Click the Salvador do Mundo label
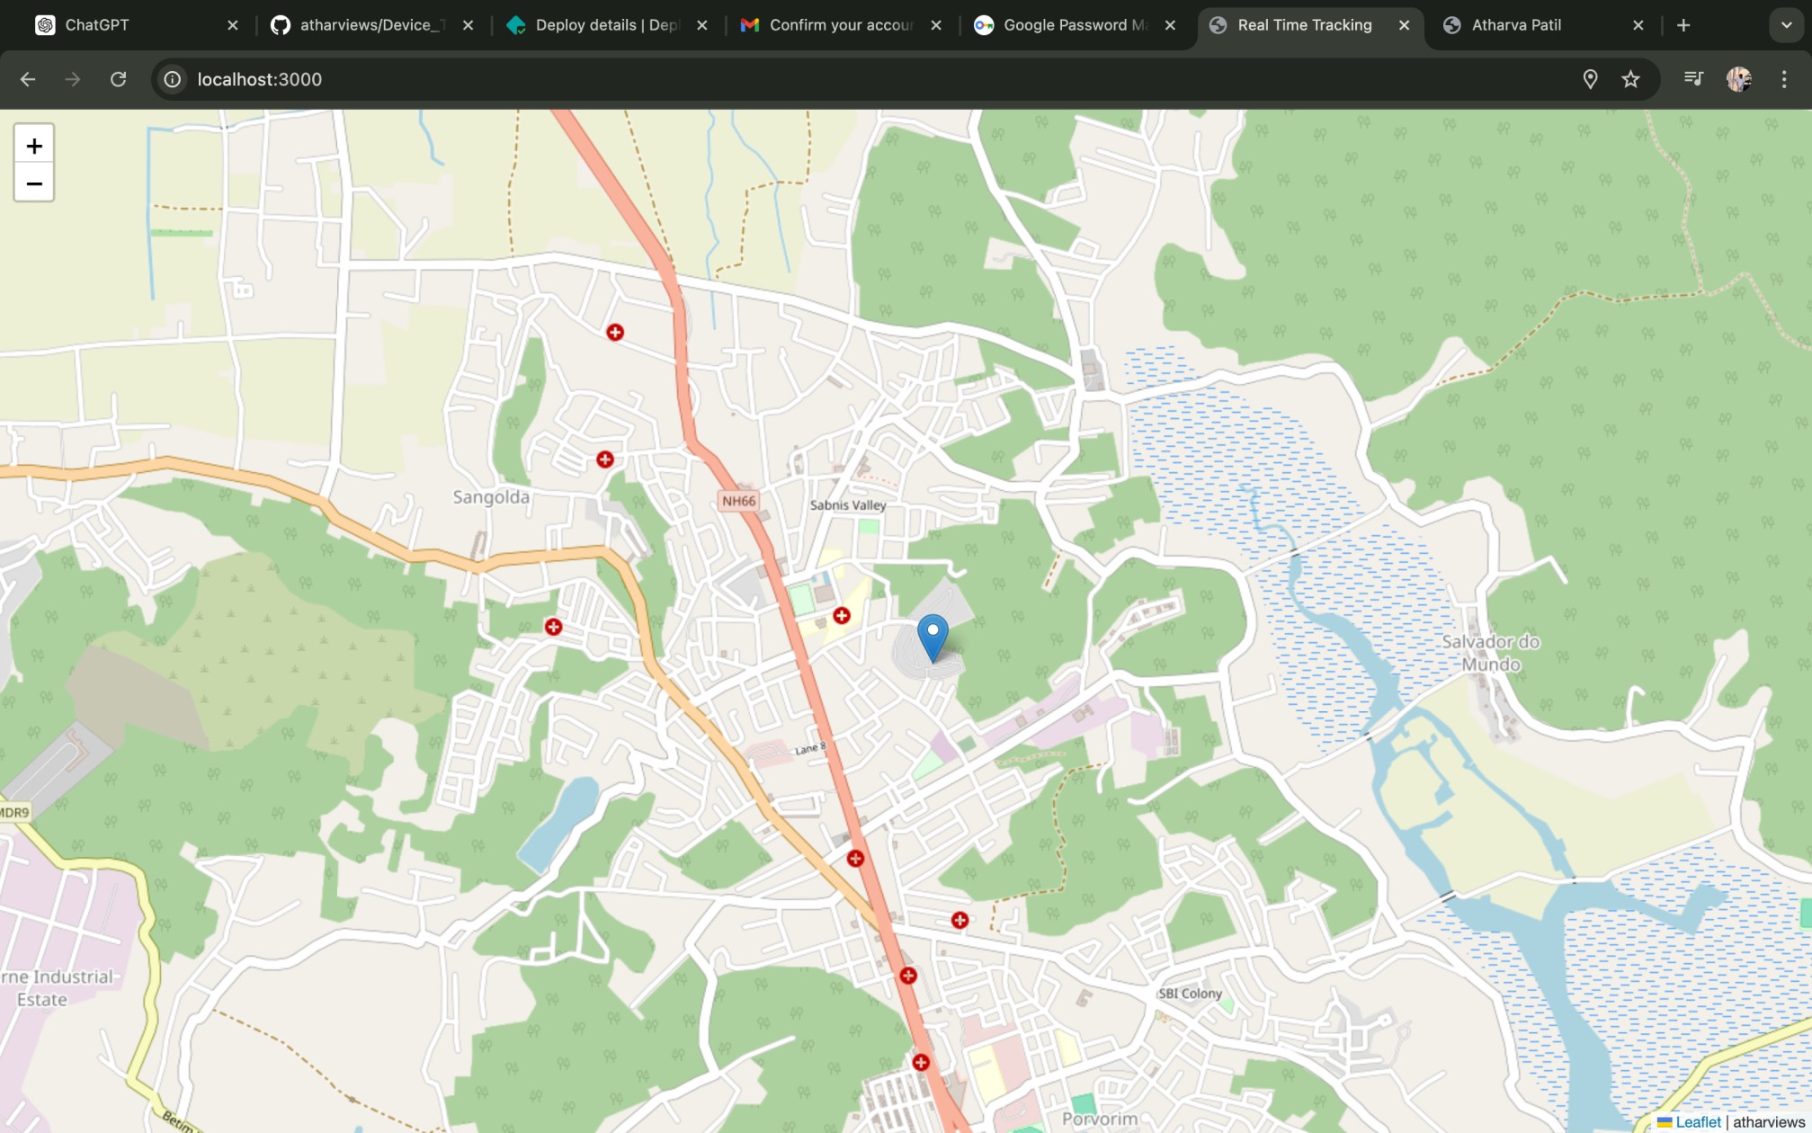This screenshot has width=1812, height=1133. pos(1491,653)
